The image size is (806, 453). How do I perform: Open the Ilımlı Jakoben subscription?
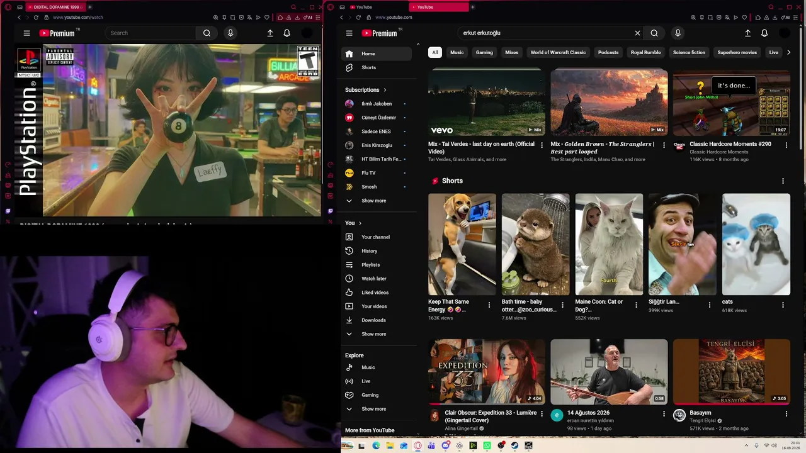[377, 104]
